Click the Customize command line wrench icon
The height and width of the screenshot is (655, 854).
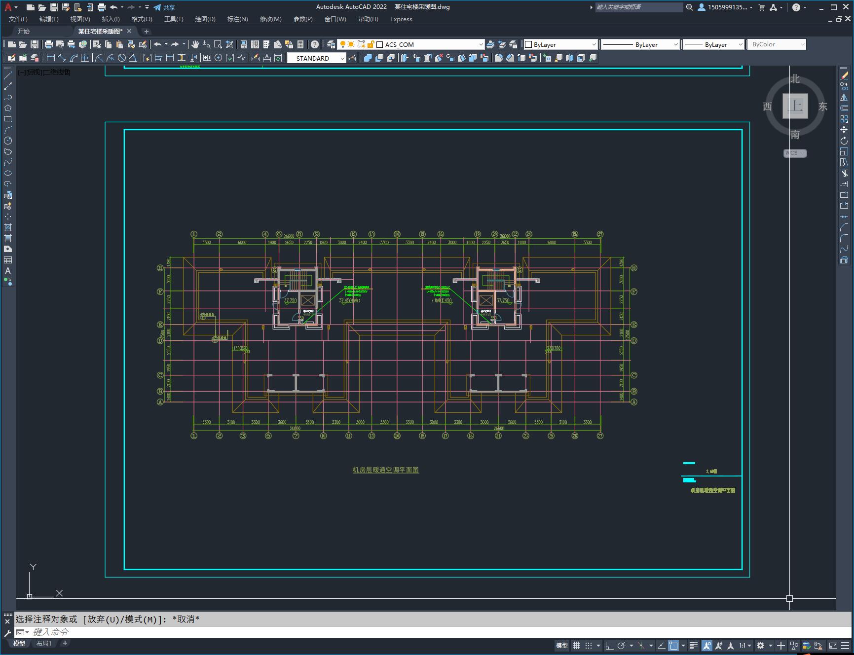tap(7, 633)
